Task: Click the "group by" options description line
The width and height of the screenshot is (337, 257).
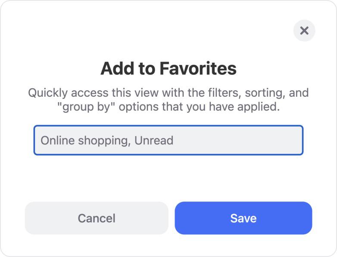Action: click(168, 107)
